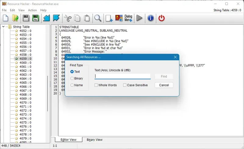Save using the gray floppy disk icon

pos(26,18)
